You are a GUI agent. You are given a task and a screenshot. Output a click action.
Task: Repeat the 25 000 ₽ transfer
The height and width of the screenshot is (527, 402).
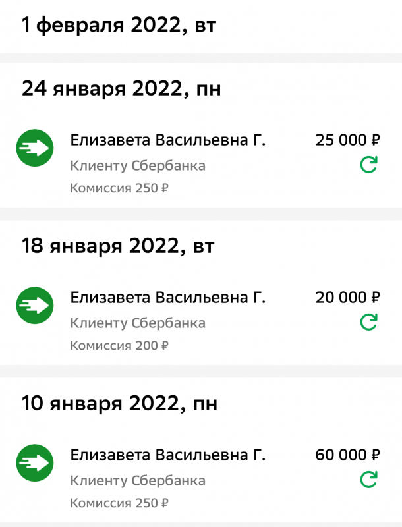point(368,165)
